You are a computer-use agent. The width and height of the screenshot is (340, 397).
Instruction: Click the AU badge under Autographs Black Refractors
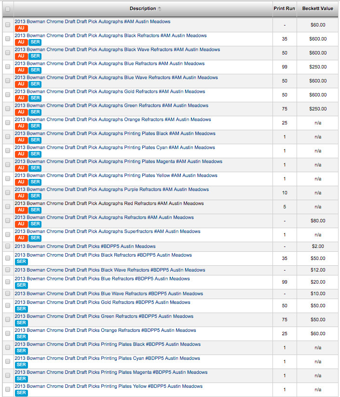click(x=21, y=42)
